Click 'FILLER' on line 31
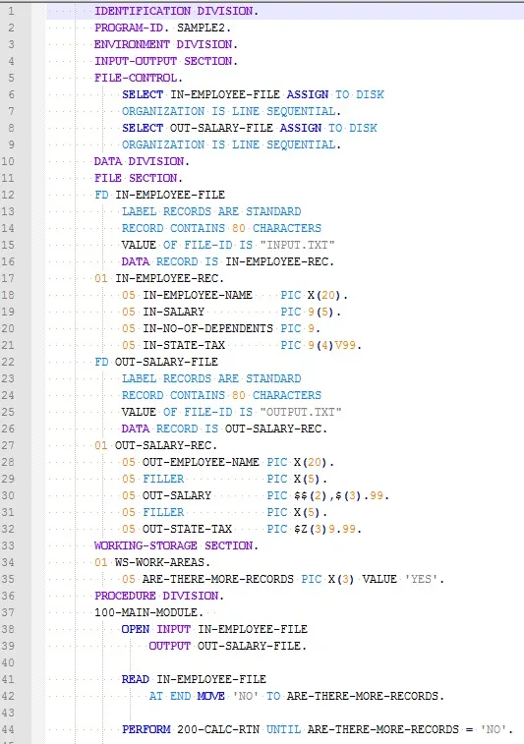Screen dimensions: 524x744 click(x=163, y=512)
